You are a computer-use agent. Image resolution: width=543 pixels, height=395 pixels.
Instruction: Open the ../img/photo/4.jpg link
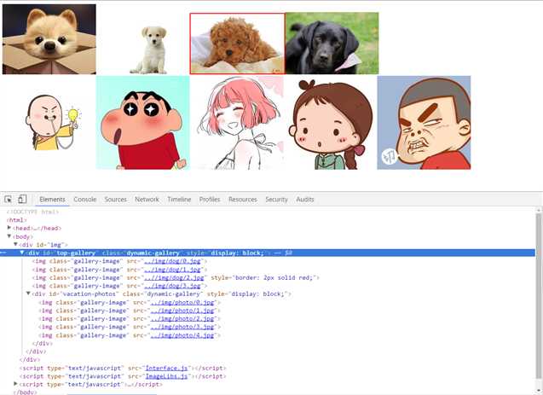[182, 335]
